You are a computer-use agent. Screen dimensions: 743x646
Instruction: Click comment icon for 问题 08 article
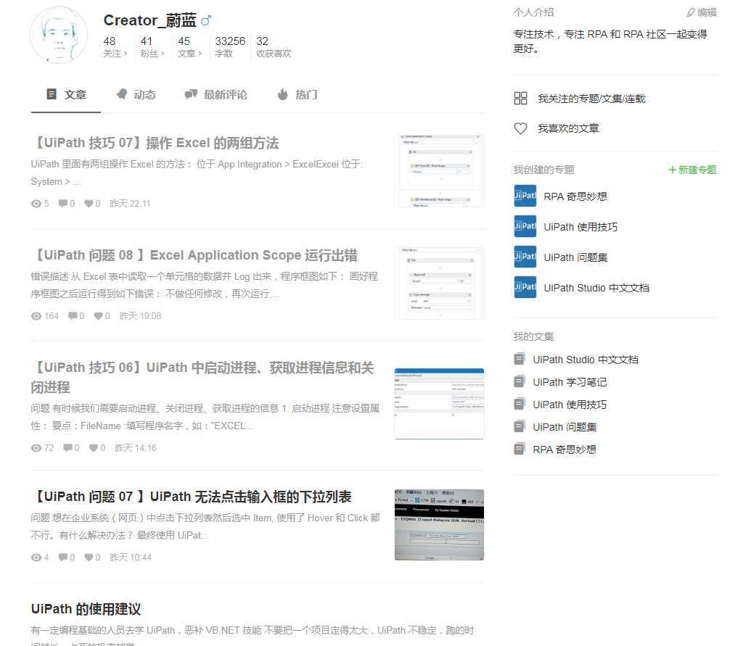(x=73, y=316)
